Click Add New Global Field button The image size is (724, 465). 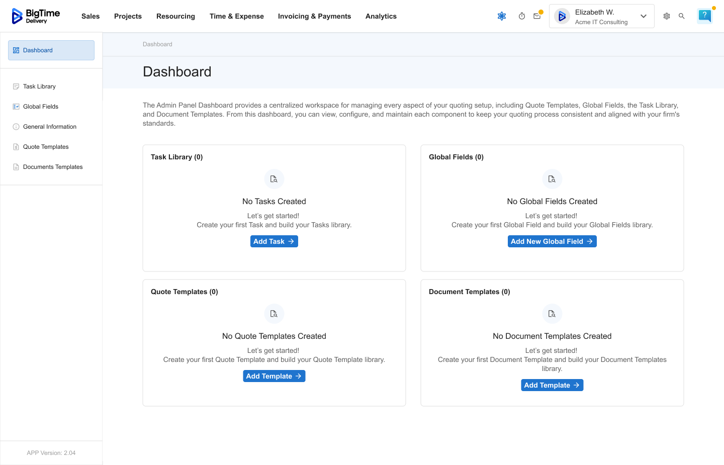(552, 241)
